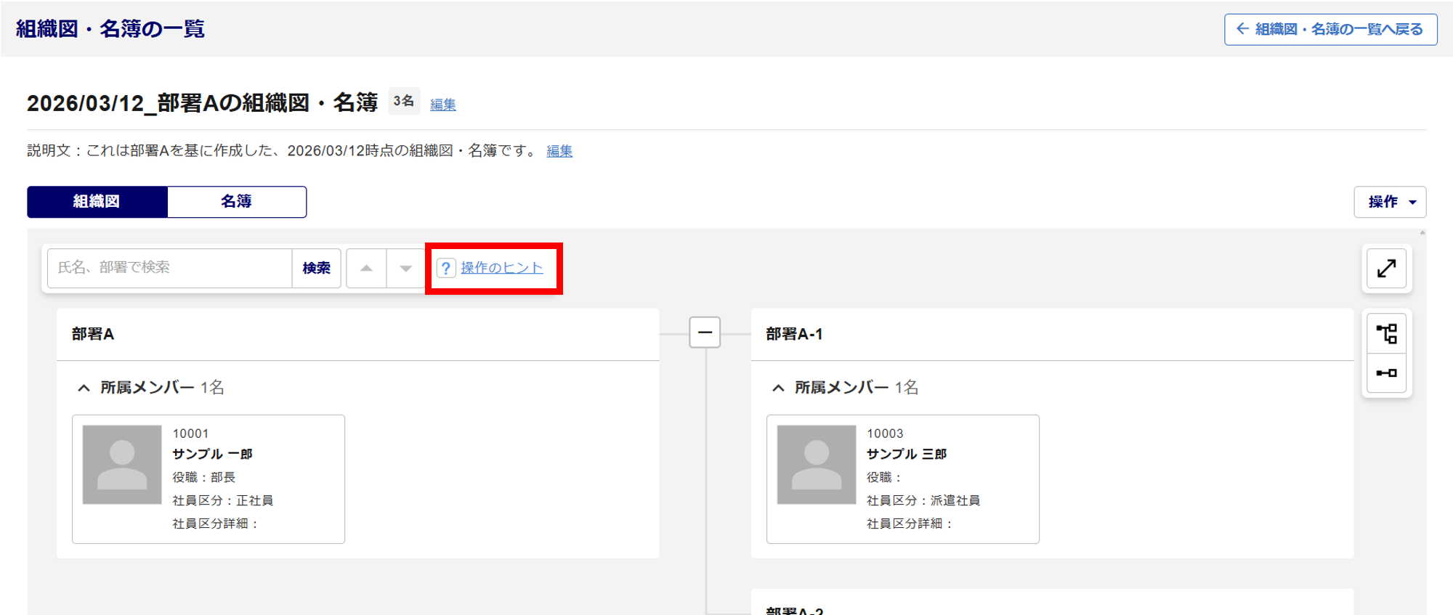Viewport: 1453px width, 615px height.
Task: Click 編集 link next to the title
Action: click(442, 105)
